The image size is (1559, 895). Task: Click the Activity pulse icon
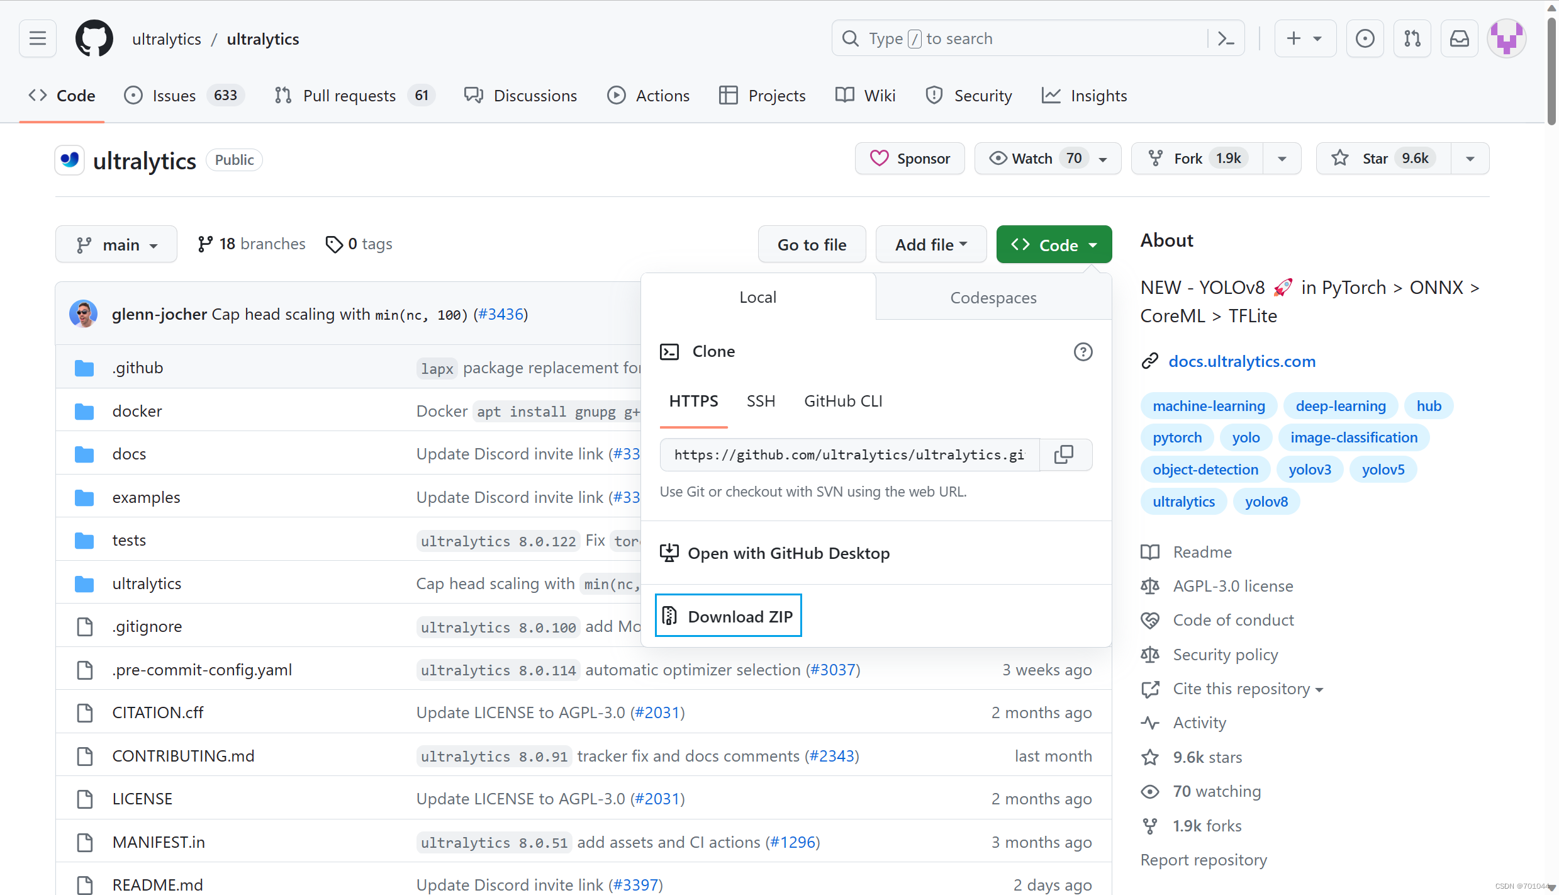[1150, 723]
